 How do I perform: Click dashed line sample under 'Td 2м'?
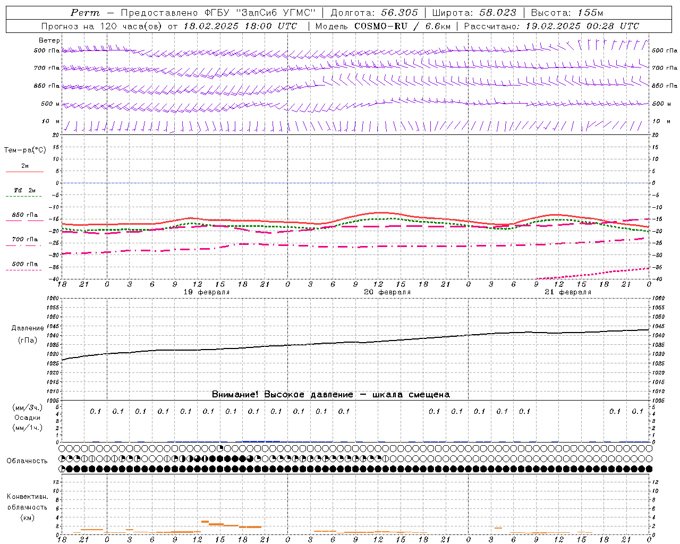[x=24, y=197]
